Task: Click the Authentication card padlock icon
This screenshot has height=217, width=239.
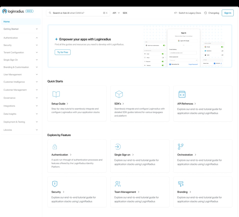Action: point(55,147)
